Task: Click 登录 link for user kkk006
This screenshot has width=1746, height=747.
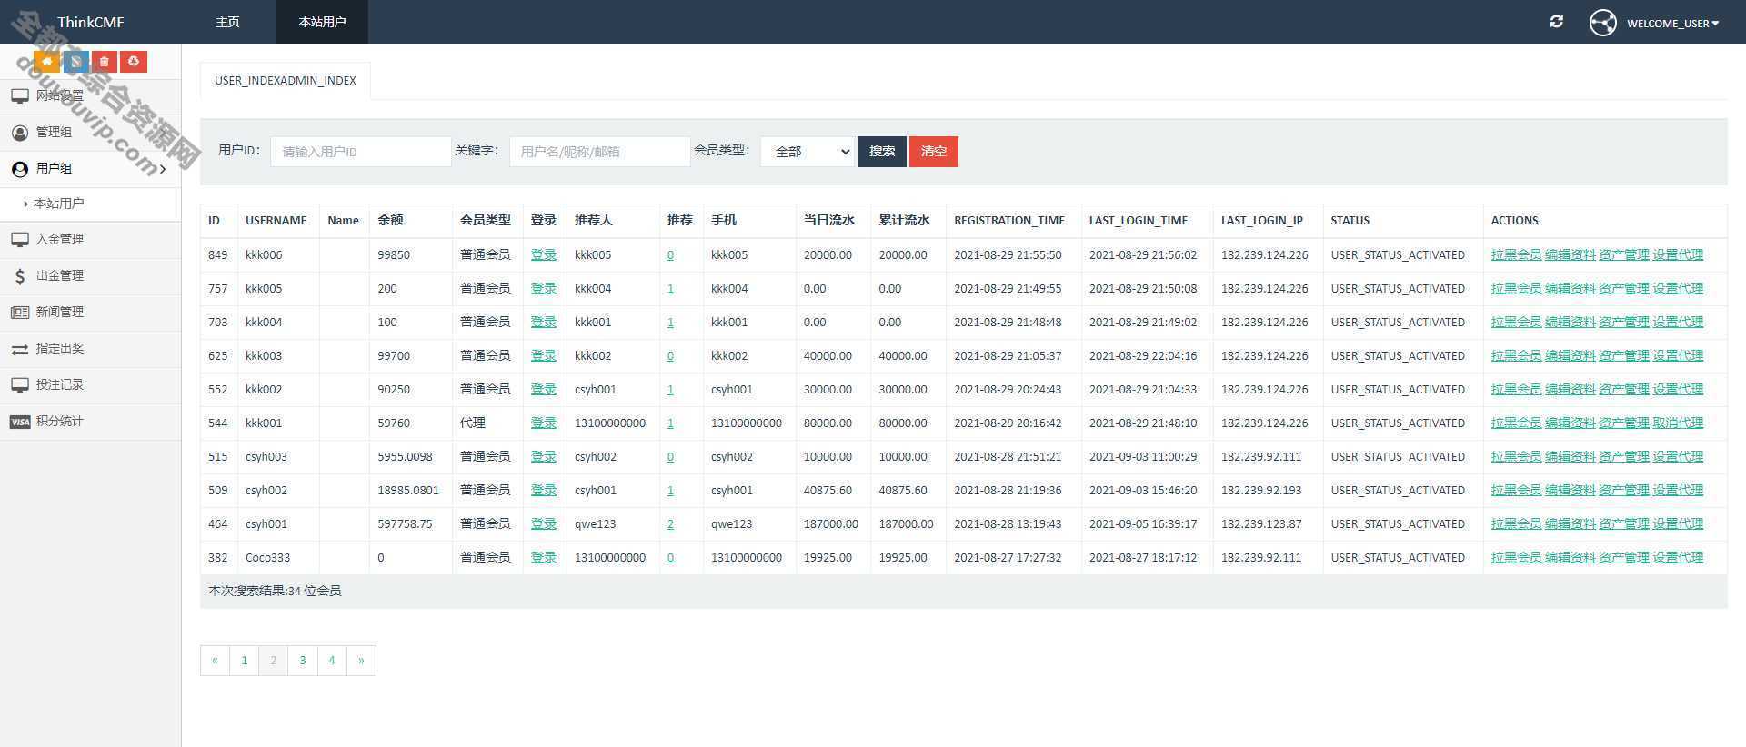Action: 544,254
